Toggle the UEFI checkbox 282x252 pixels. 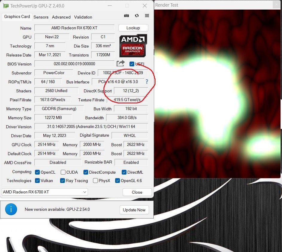[132, 64]
